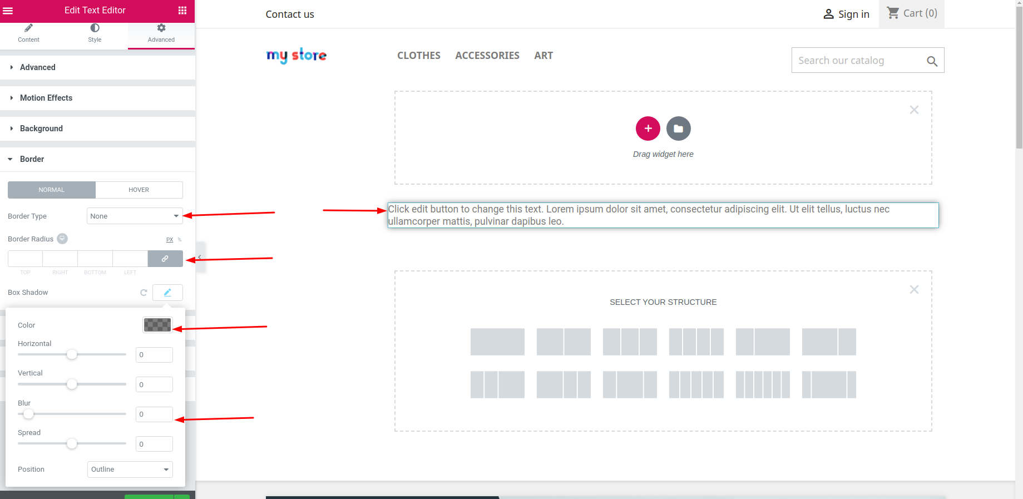Choose five equal columns structure
The image size is (1023, 499).
point(696,384)
